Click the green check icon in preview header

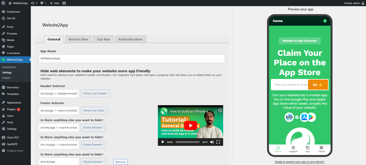(x=325, y=21)
